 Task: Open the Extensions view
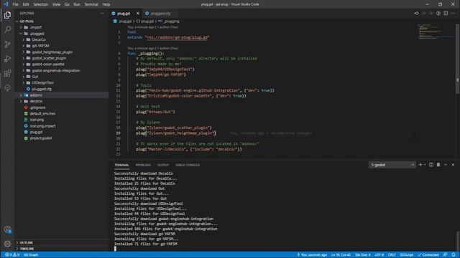[x=8, y=73]
